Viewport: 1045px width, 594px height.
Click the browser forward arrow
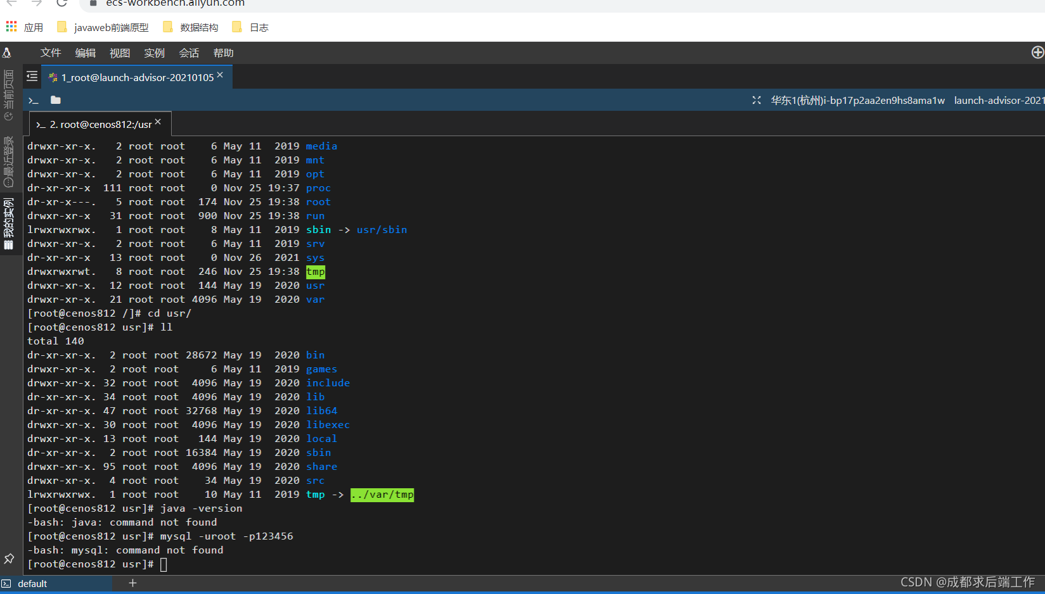point(37,3)
